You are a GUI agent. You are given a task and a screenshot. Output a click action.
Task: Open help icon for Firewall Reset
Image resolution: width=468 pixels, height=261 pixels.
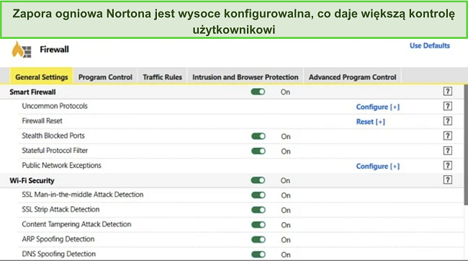(x=447, y=121)
